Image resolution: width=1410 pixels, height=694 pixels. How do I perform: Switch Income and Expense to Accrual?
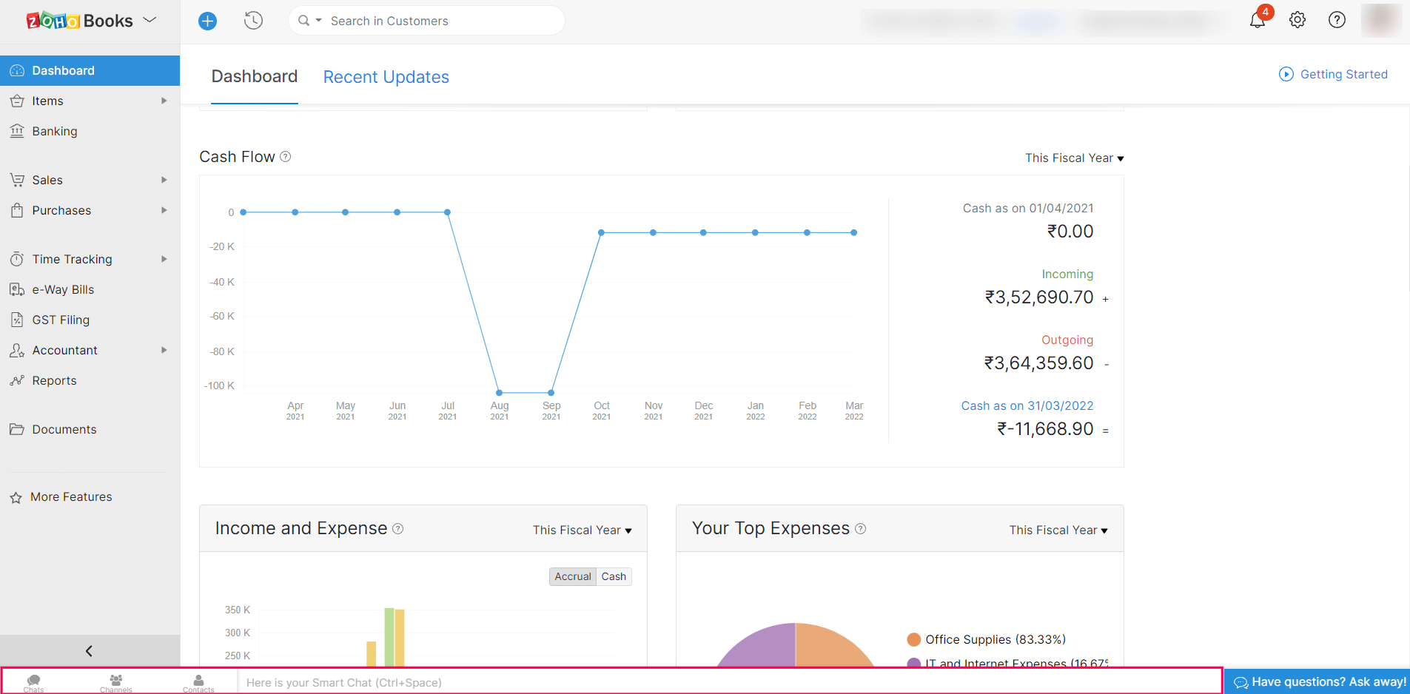tap(573, 576)
